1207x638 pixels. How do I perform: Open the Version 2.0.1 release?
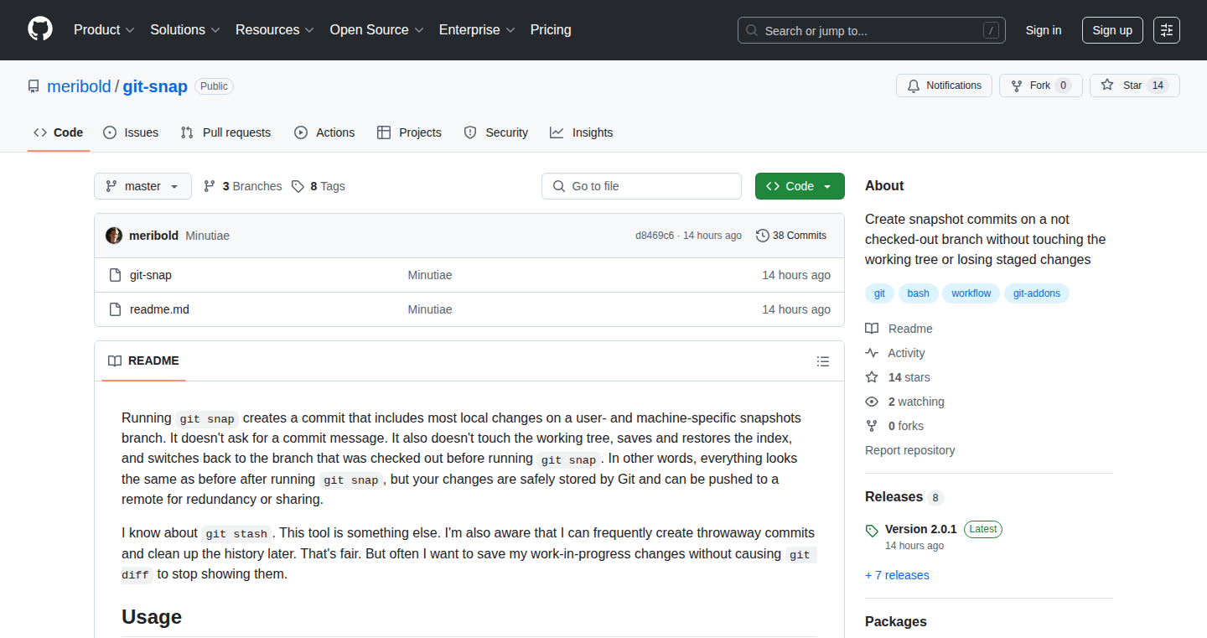point(920,529)
